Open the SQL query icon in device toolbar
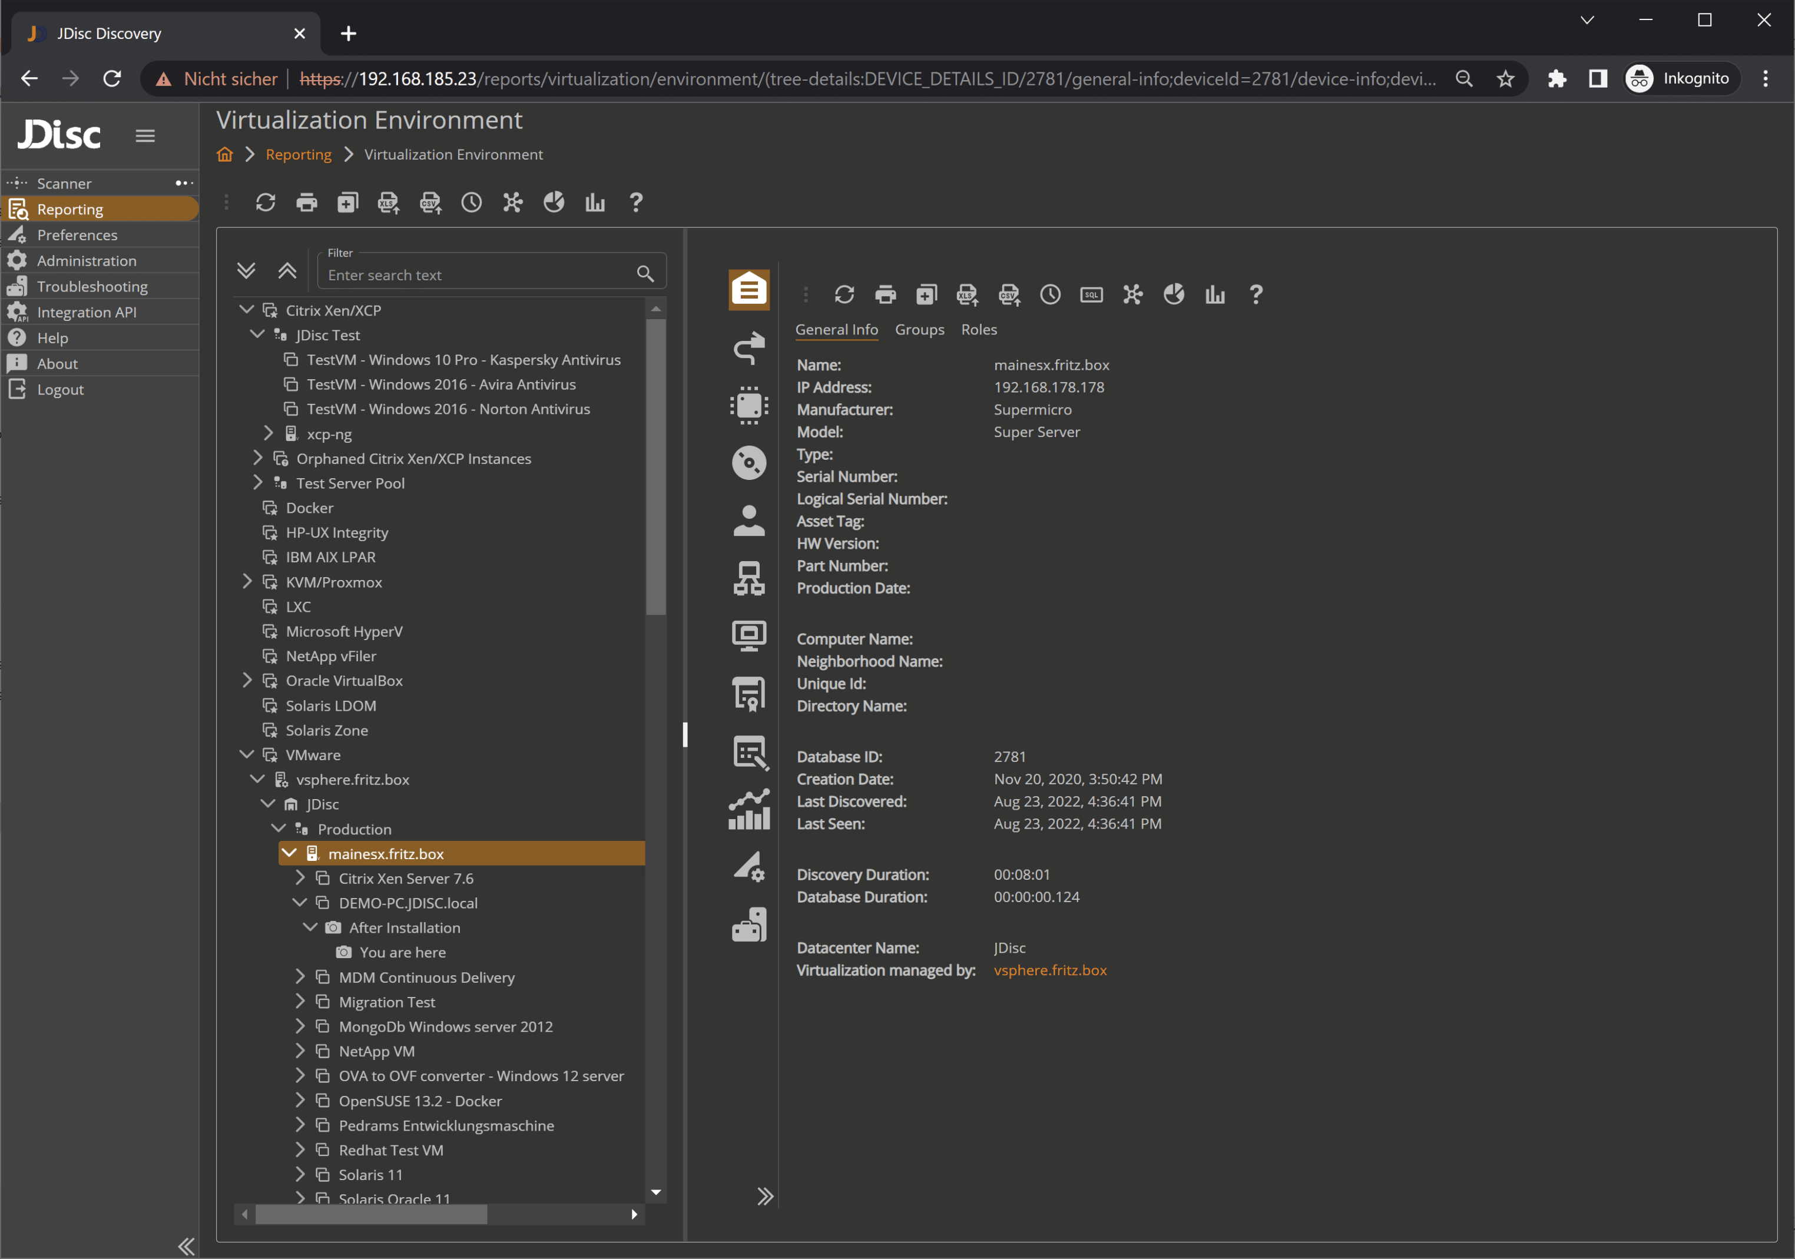The width and height of the screenshot is (1795, 1259). (1091, 294)
